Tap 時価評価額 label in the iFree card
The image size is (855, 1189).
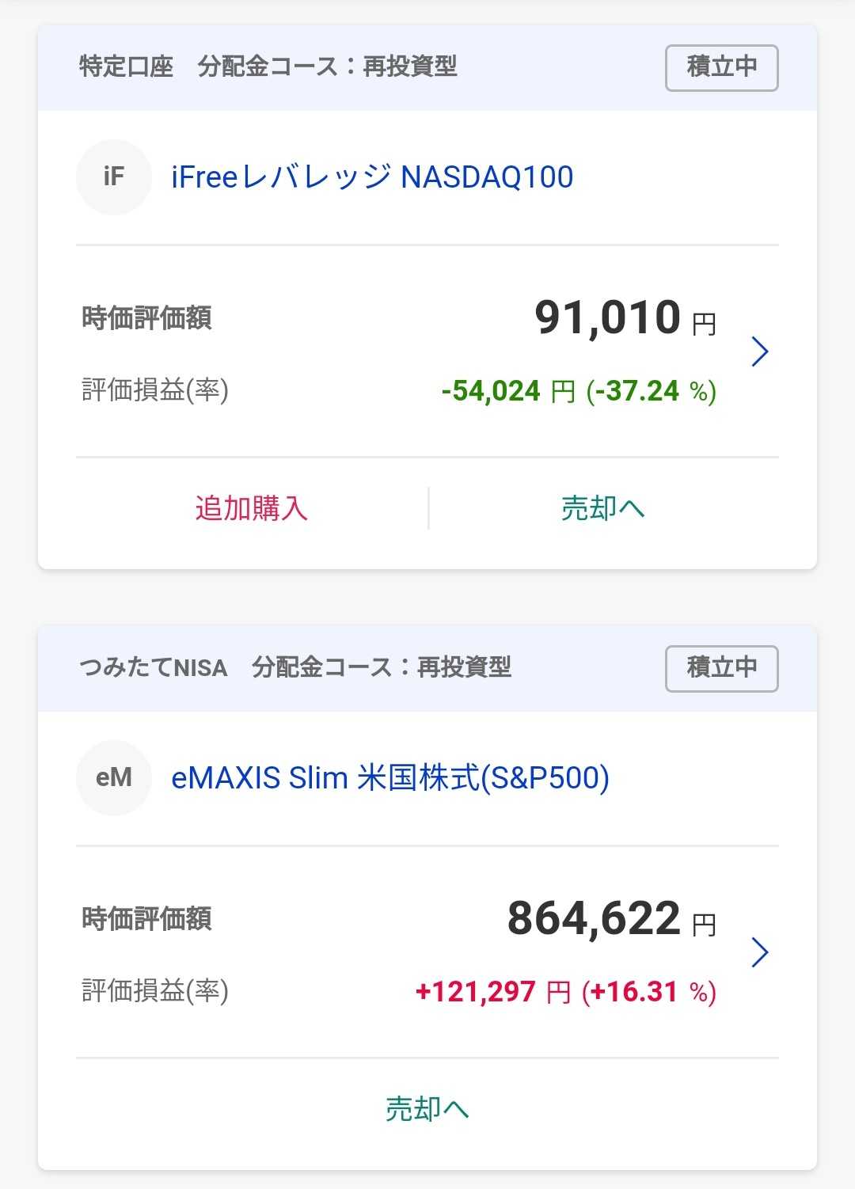146,318
